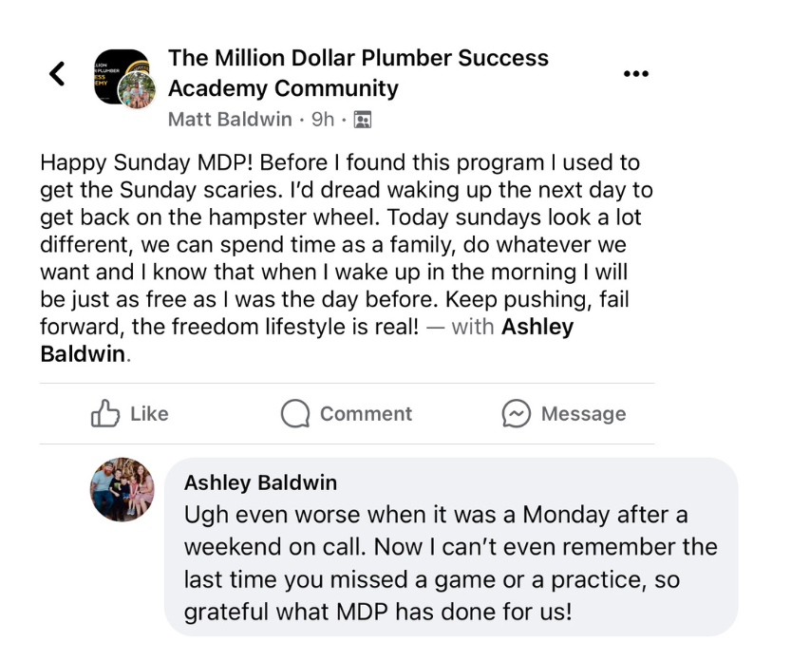Click the Ashley Baldwin commenter name
This screenshot has width=791, height=661.
(x=260, y=483)
